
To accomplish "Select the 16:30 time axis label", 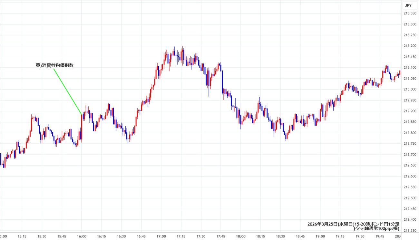I will coord(121,236).
